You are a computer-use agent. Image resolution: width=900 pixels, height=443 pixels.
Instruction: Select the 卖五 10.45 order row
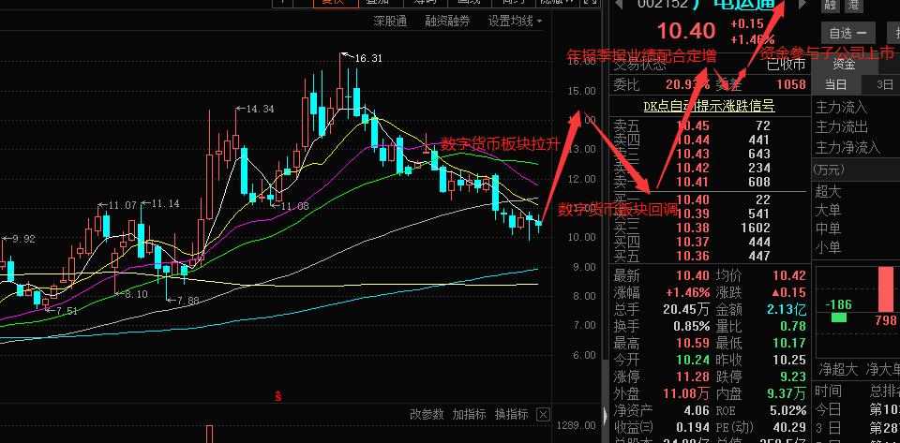pos(709,126)
